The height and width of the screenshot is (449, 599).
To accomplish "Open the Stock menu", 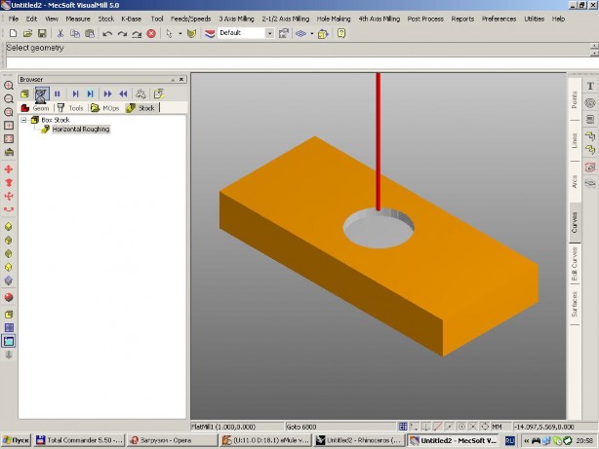I will (x=105, y=19).
